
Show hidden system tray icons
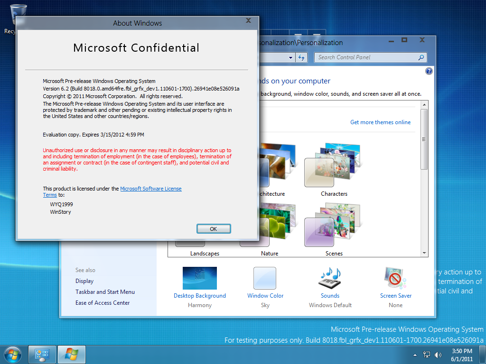415,355
